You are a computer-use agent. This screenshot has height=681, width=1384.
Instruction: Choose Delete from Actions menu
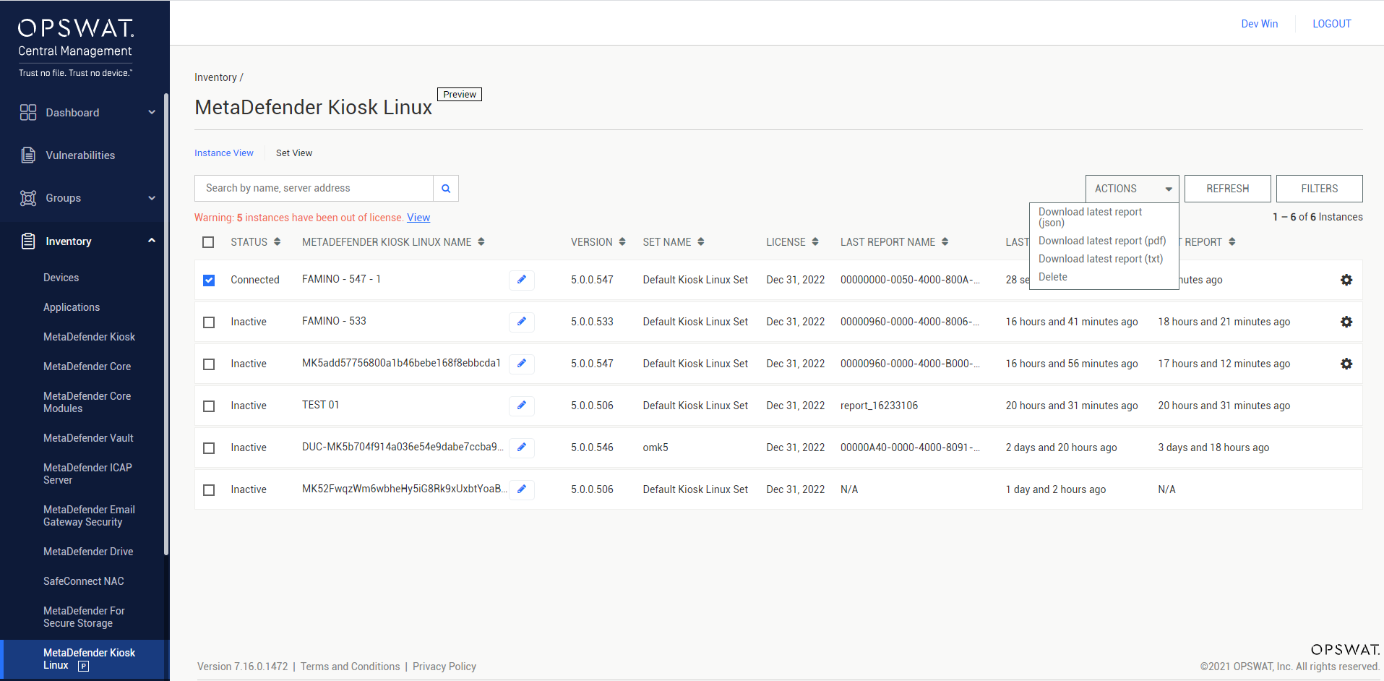(1053, 277)
